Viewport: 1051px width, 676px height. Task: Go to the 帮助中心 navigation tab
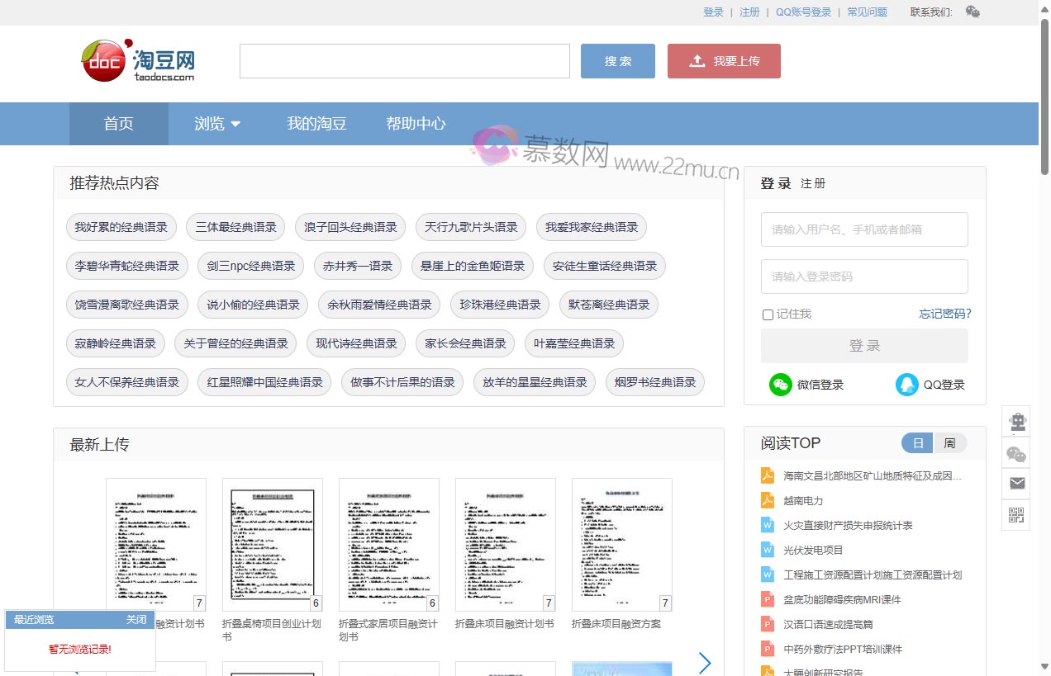[x=416, y=124]
